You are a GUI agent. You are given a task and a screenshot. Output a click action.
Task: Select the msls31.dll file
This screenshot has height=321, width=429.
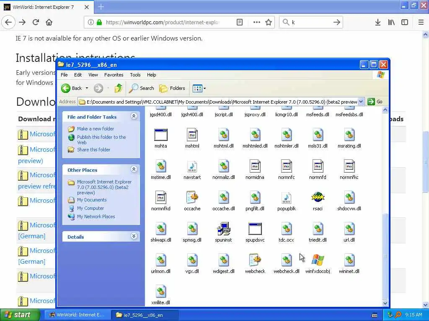(318, 135)
